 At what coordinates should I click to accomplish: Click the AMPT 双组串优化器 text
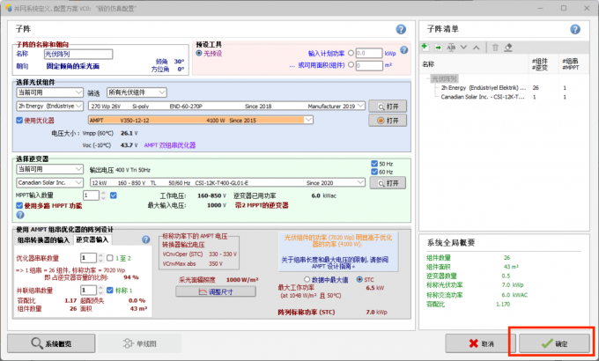(170, 145)
